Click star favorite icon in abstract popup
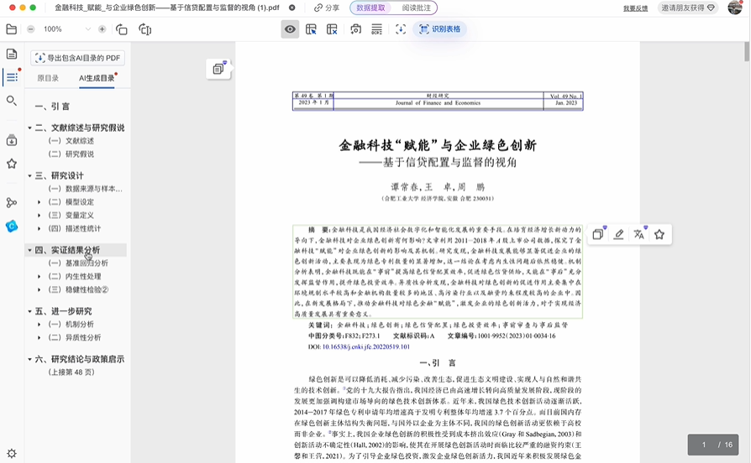Screen dimensions: 751x463 click(x=659, y=234)
